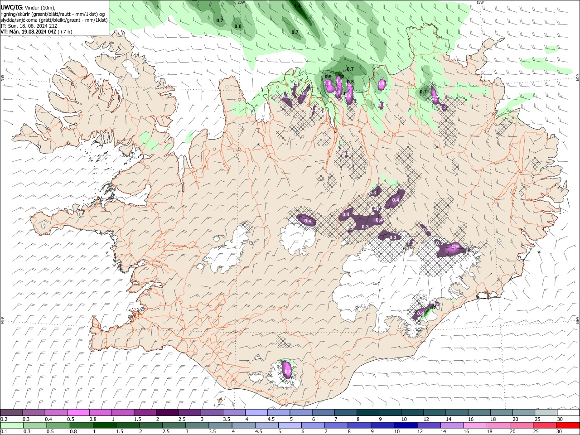Click the '0.2' tick label on the upper scale

4,419
